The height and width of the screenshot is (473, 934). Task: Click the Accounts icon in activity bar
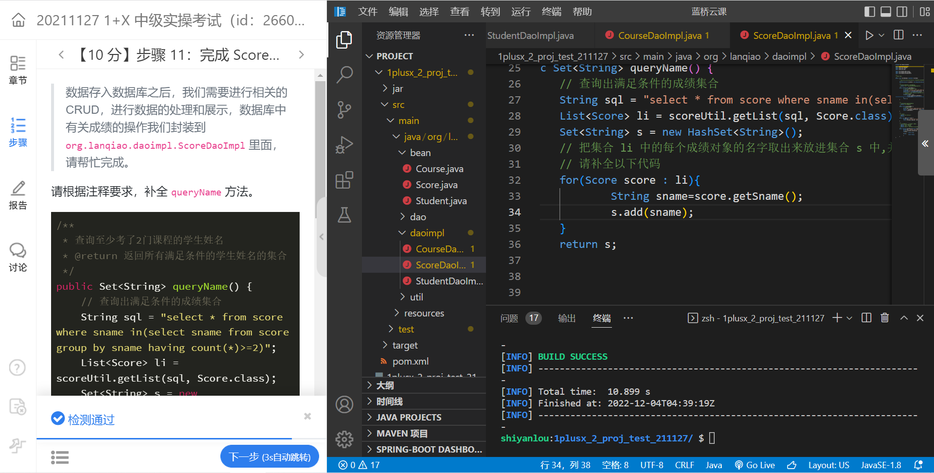click(x=344, y=404)
